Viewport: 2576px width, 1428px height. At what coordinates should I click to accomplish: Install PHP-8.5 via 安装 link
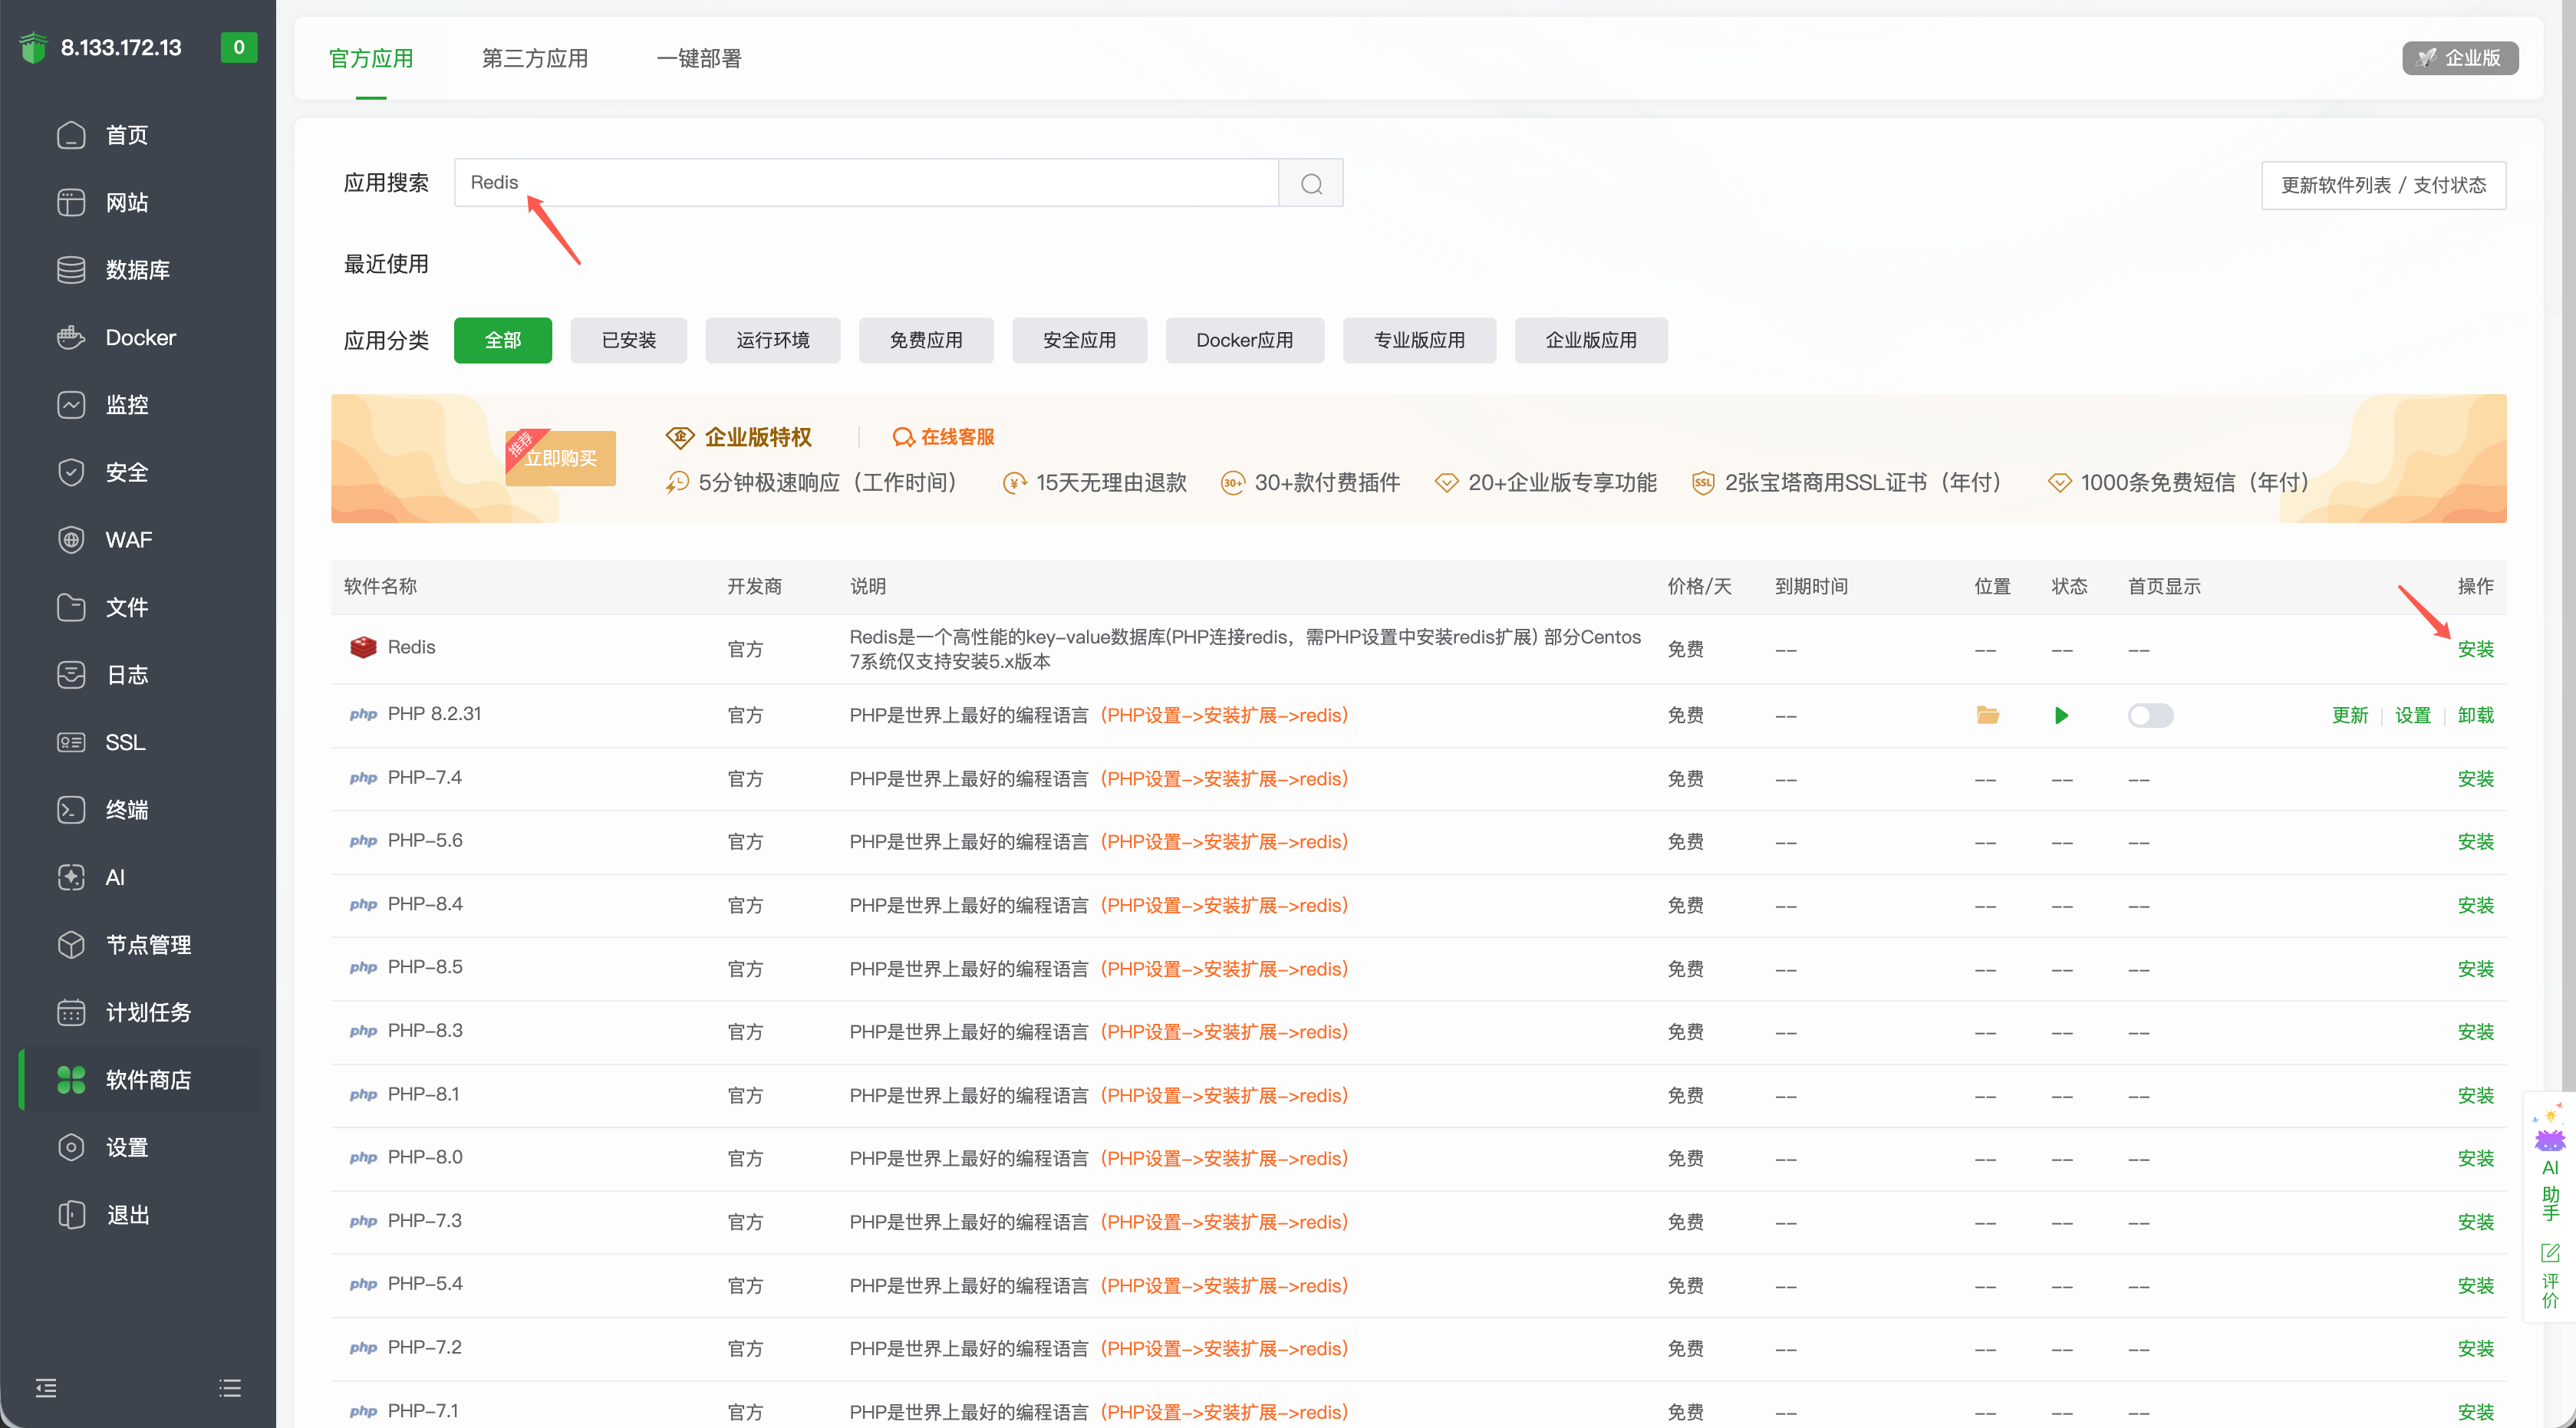[2476, 969]
